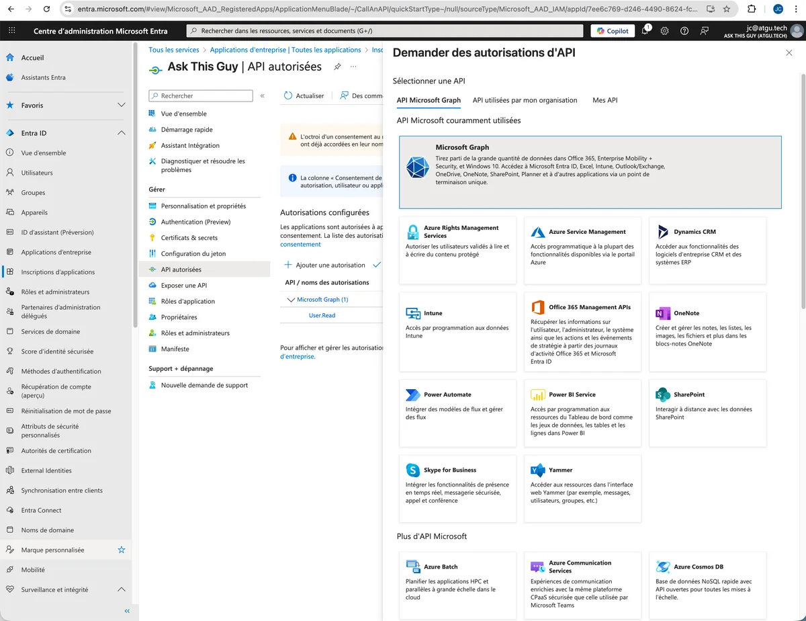This screenshot has width=806, height=621.
Task: Open Exposer une API menu item
Action: 183,286
